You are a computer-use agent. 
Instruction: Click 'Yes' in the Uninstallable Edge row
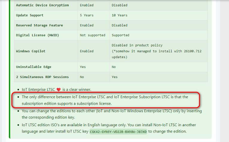tap(83, 67)
